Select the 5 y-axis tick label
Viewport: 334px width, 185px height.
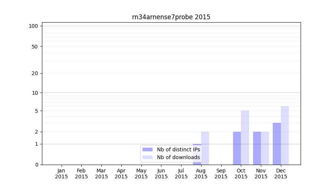[36, 111]
